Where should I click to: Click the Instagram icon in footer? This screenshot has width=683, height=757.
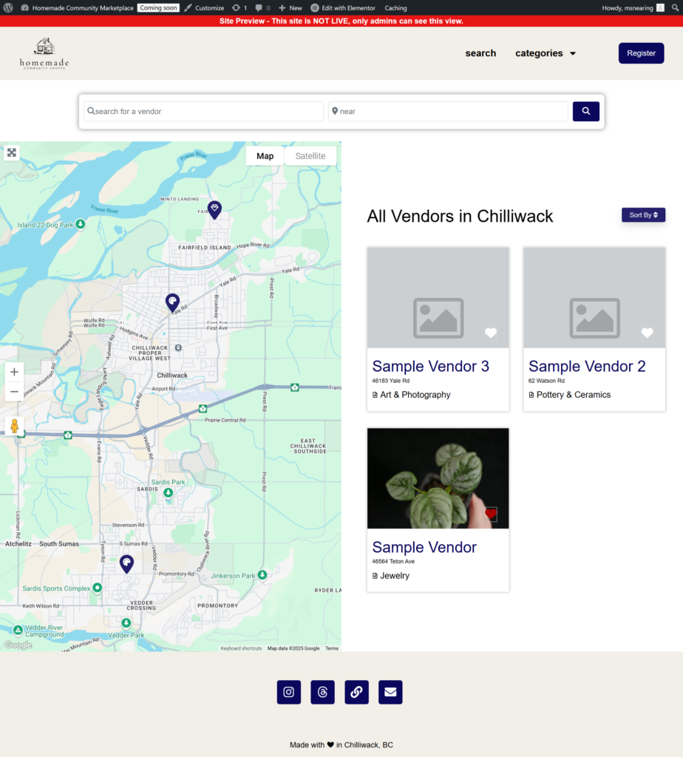click(x=289, y=692)
